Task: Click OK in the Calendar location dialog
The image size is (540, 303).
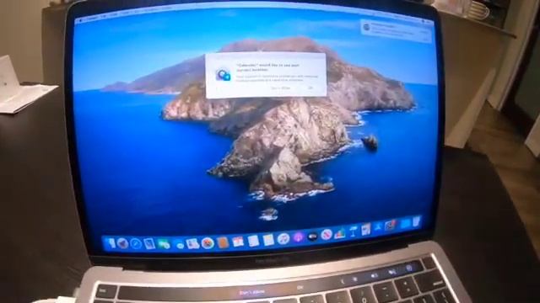Action: click(310, 88)
